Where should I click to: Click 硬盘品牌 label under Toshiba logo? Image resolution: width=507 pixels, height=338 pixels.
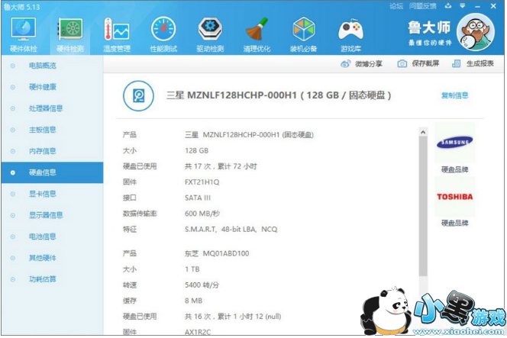pos(454,223)
